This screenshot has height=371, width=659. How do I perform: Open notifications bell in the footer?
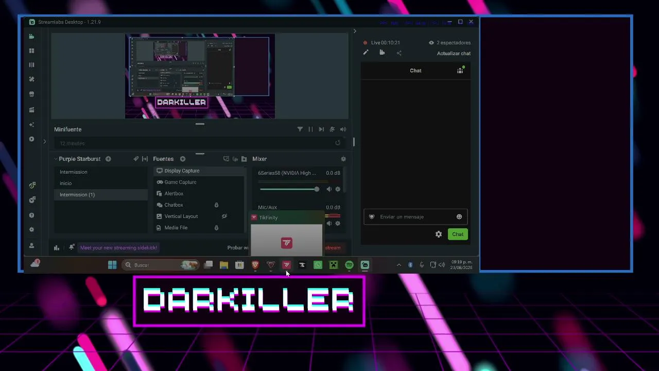click(x=72, y=247)
